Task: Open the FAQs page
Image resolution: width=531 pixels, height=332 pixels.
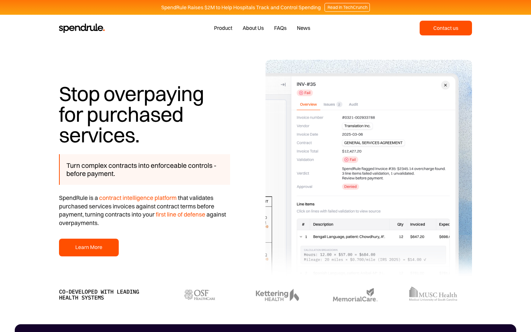Action: coord(280,28)
